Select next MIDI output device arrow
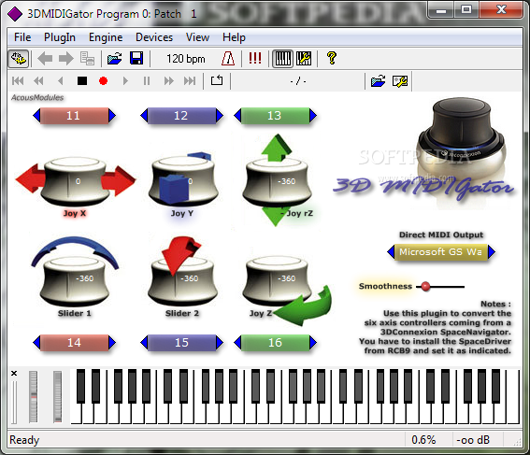The image size is (530, 455). pos(492,252)
